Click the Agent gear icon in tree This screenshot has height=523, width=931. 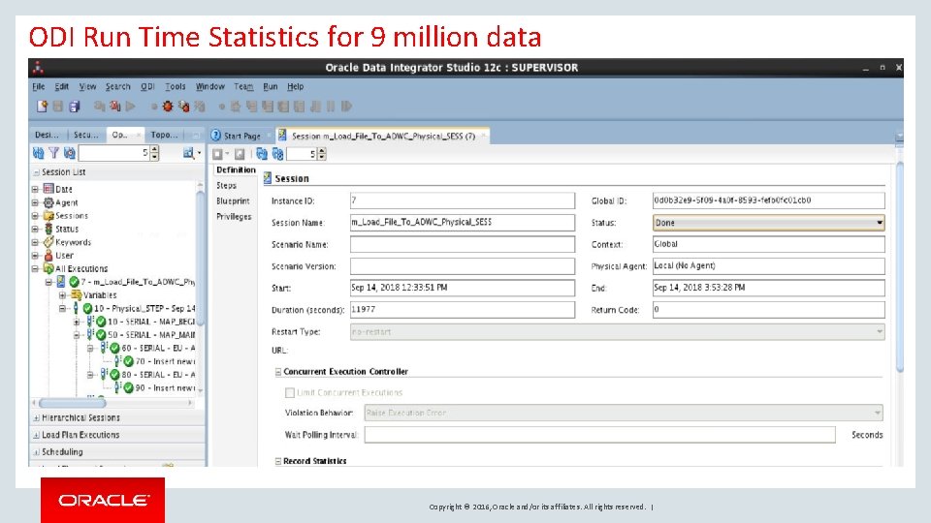click(x=48, y=202)
